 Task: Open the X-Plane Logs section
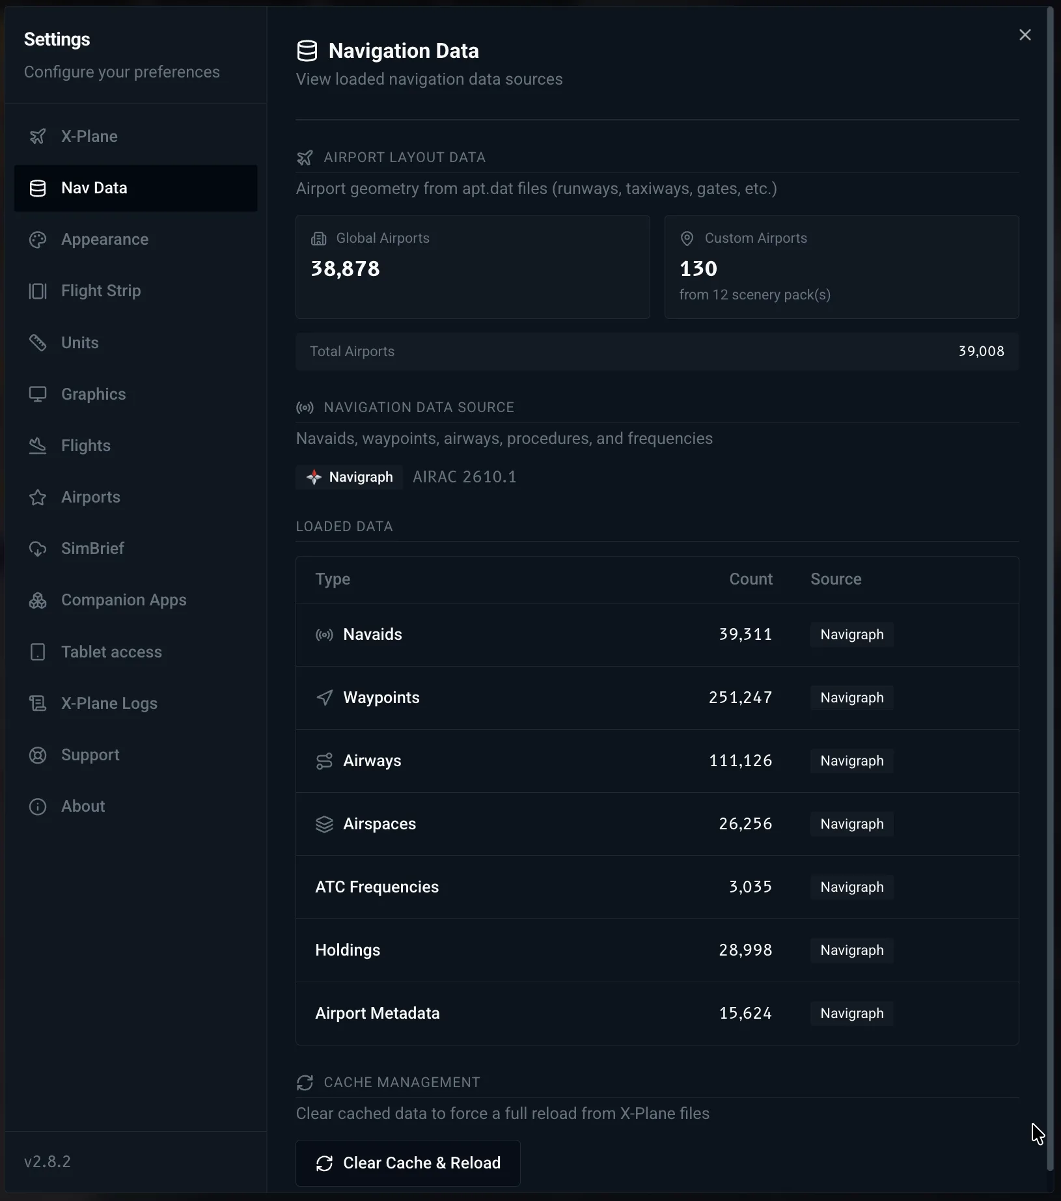pyautogui.click(x=135, y=703)
